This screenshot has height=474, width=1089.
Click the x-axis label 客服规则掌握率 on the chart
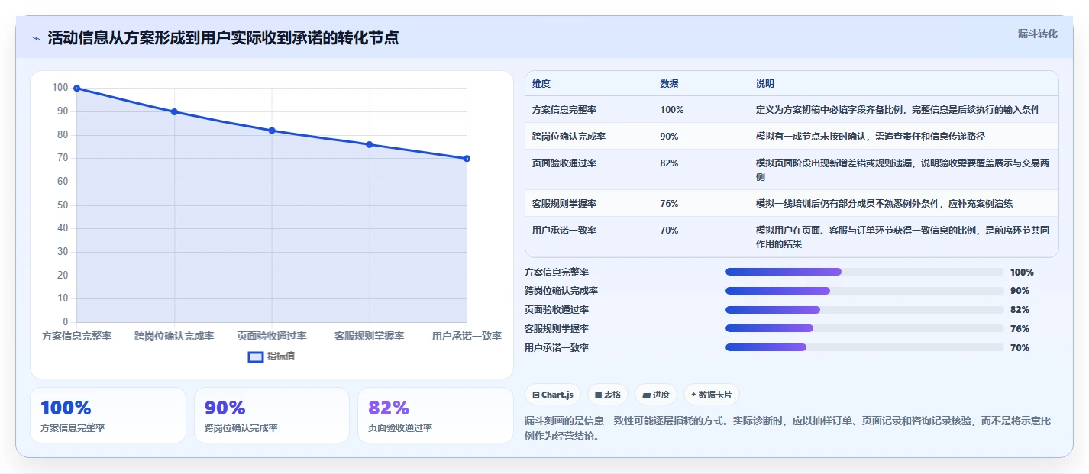tap(370, 336)
